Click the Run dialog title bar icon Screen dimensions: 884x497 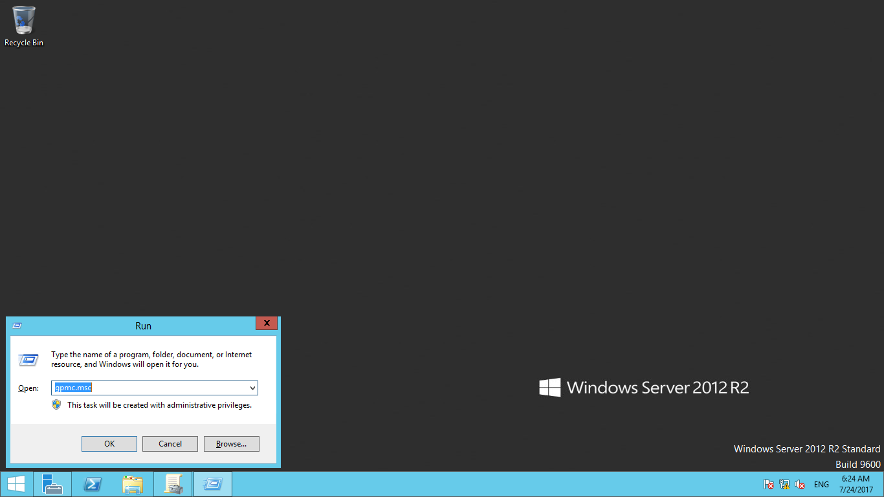pyautogui.click(x=16, y=326)
